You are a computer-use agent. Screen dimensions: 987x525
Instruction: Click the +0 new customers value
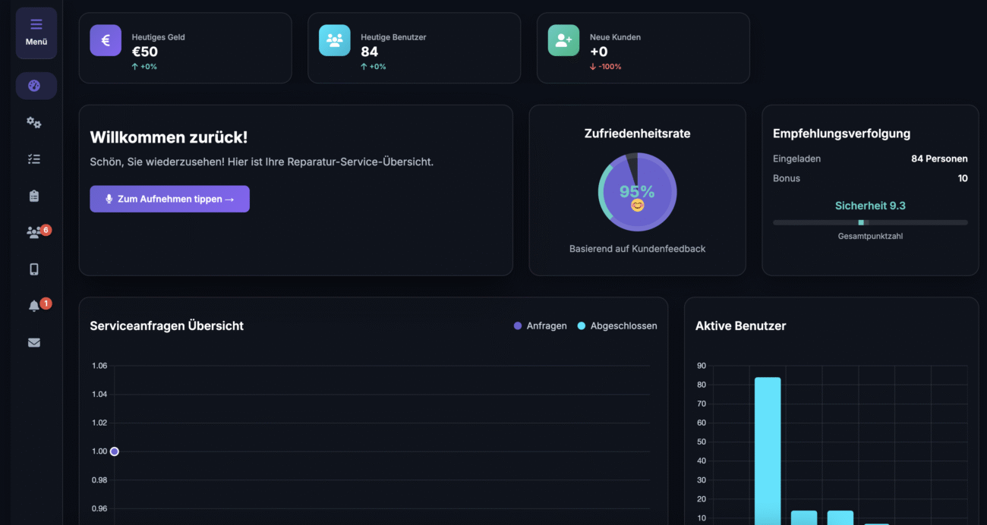(599, 52)
